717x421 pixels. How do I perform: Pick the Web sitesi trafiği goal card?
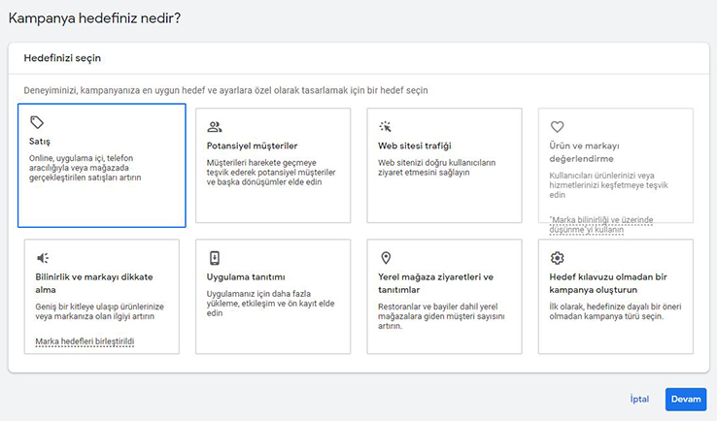(444, 165)
